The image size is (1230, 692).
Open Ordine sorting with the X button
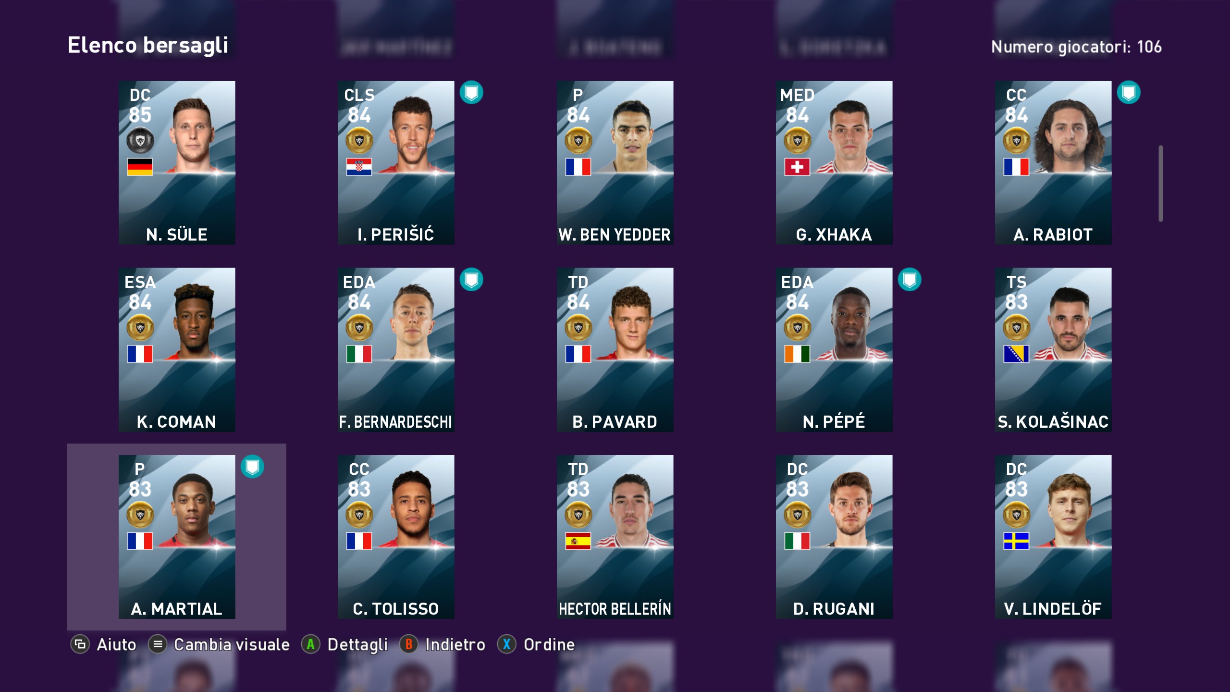[x=507, y=644]
